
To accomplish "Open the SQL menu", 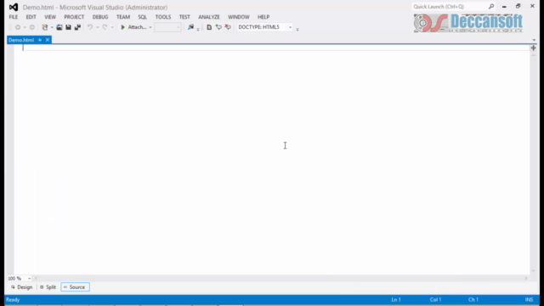I will (142, 17).
